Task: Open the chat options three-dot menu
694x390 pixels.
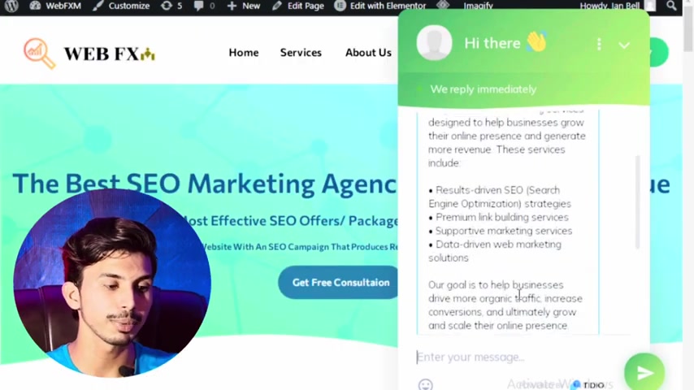Action: click(x=599, y=44)
